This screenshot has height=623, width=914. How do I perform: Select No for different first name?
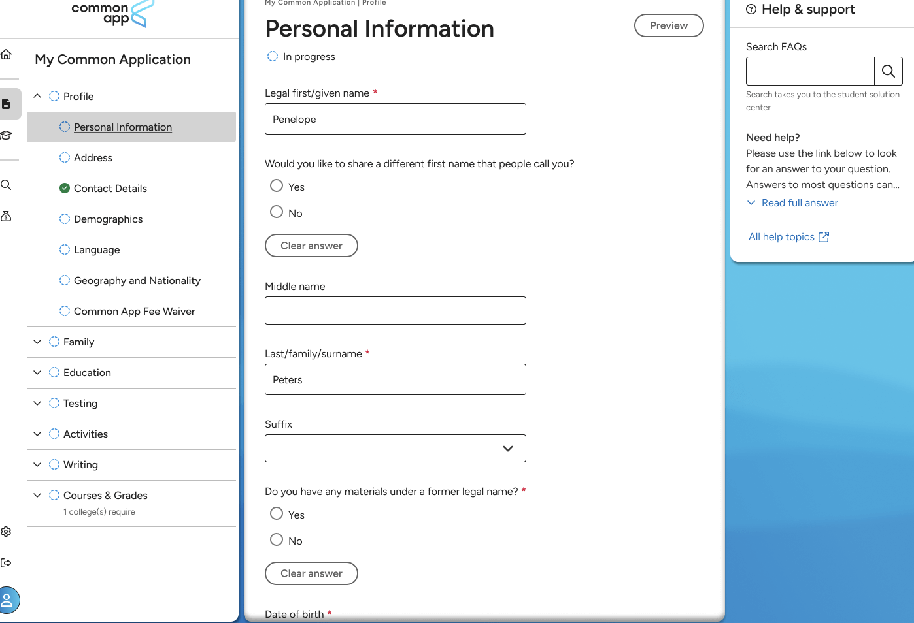click(277, 212)
